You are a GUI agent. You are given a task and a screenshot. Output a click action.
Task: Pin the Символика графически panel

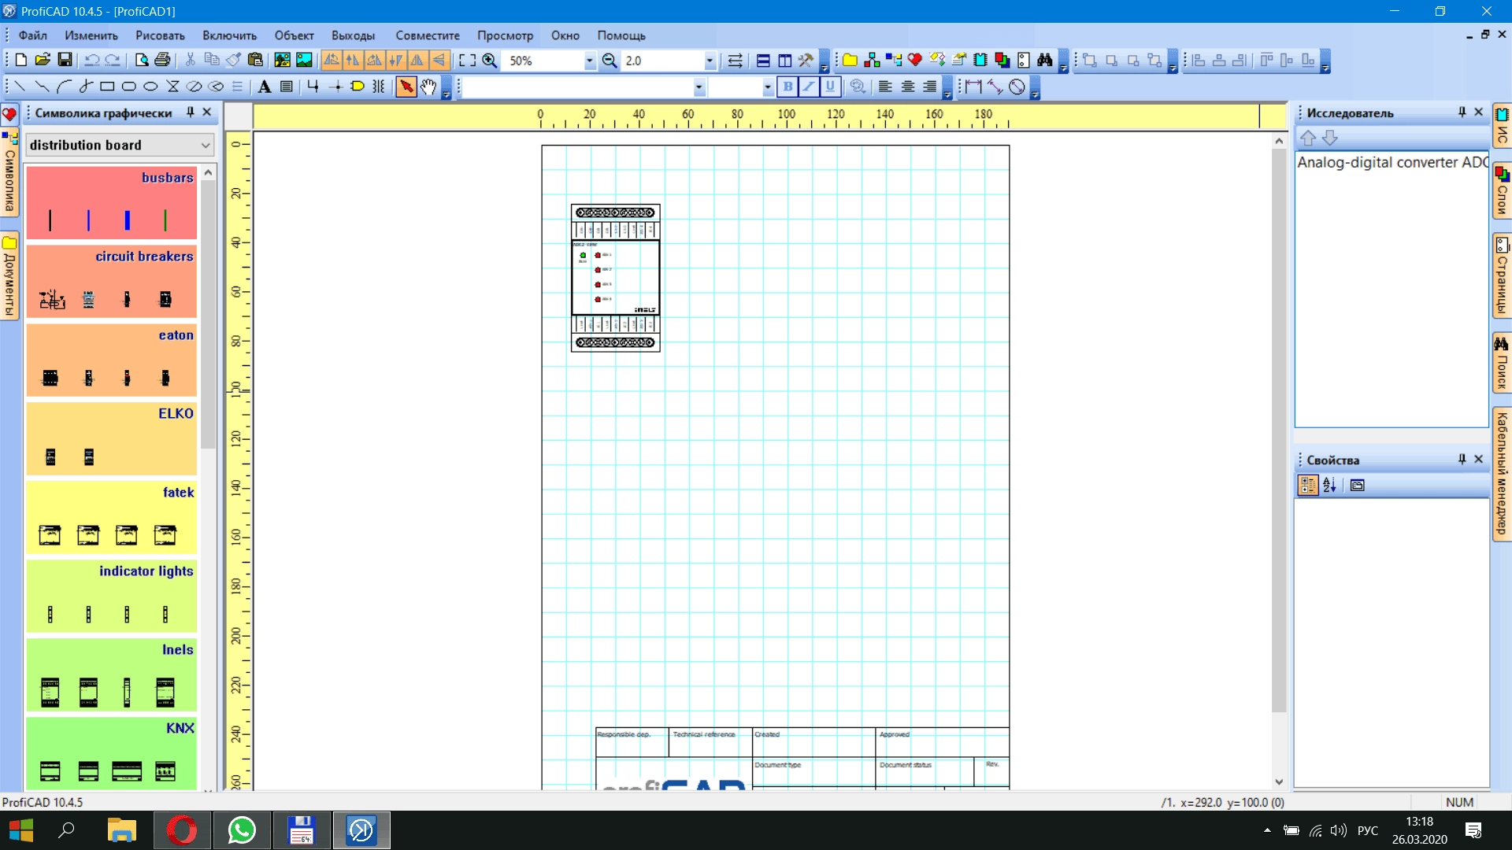[190, 113]
